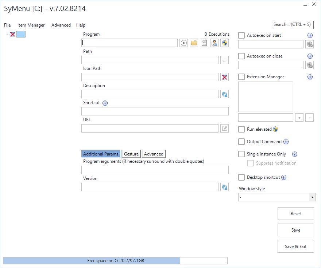
Task: Click the Save & Exit button
Action: (295, 246)
